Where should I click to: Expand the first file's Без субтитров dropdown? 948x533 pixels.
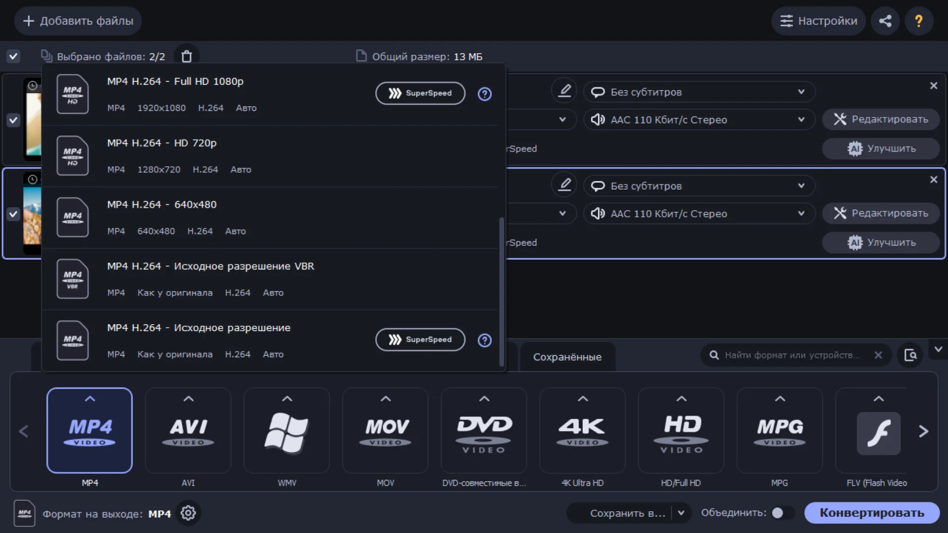coord(699,92)
